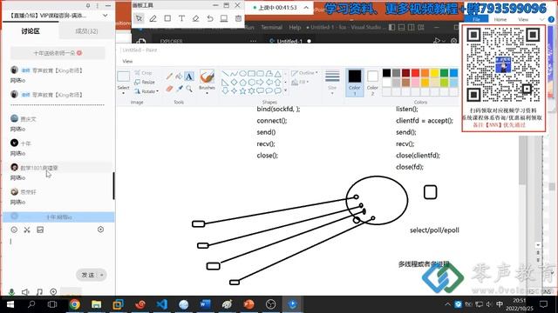The width and height of the screenshot is (558, 313).
Task: Toggle VS Code primary side bar layout icon
Action: [391, 27]
